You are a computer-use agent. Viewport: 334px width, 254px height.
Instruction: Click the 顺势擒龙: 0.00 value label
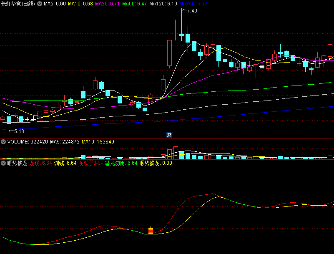[x=156, y=163]
